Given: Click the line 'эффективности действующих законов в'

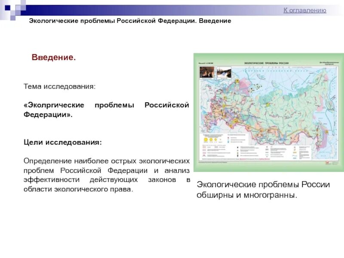Looking at the screenshot, I should 107,180.
